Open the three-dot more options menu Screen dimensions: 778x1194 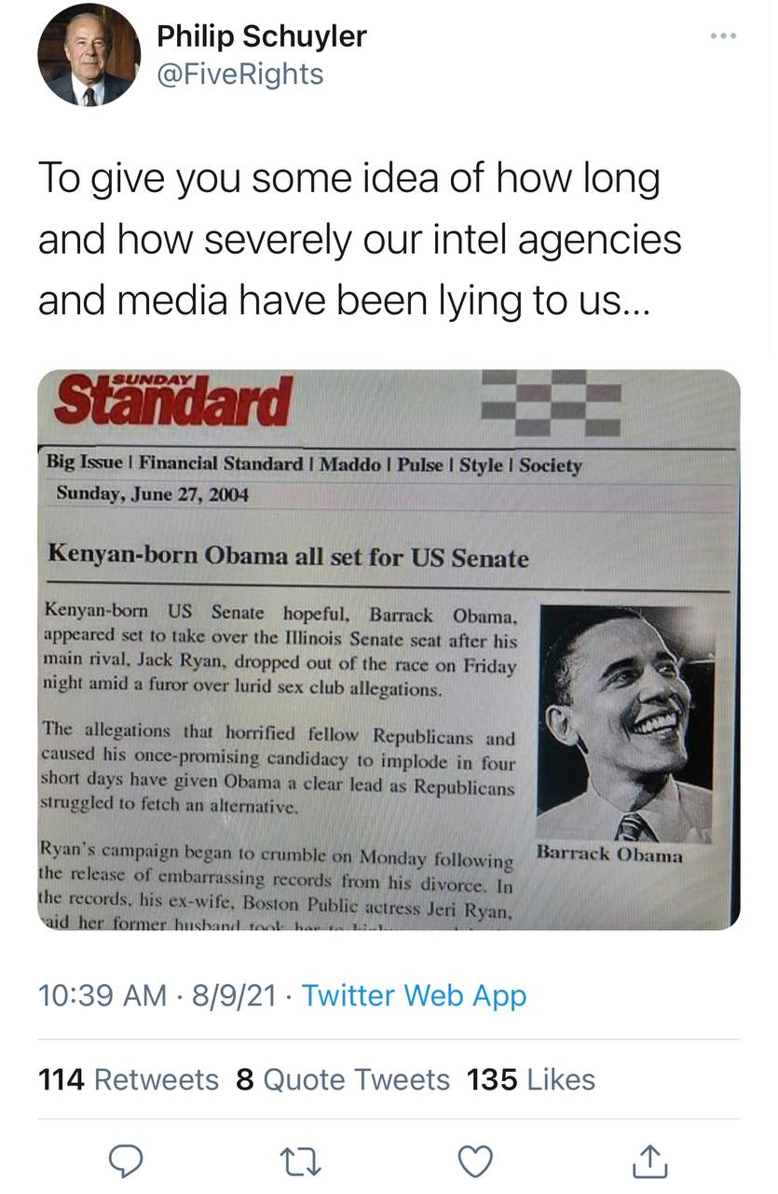tap(722, 36)
